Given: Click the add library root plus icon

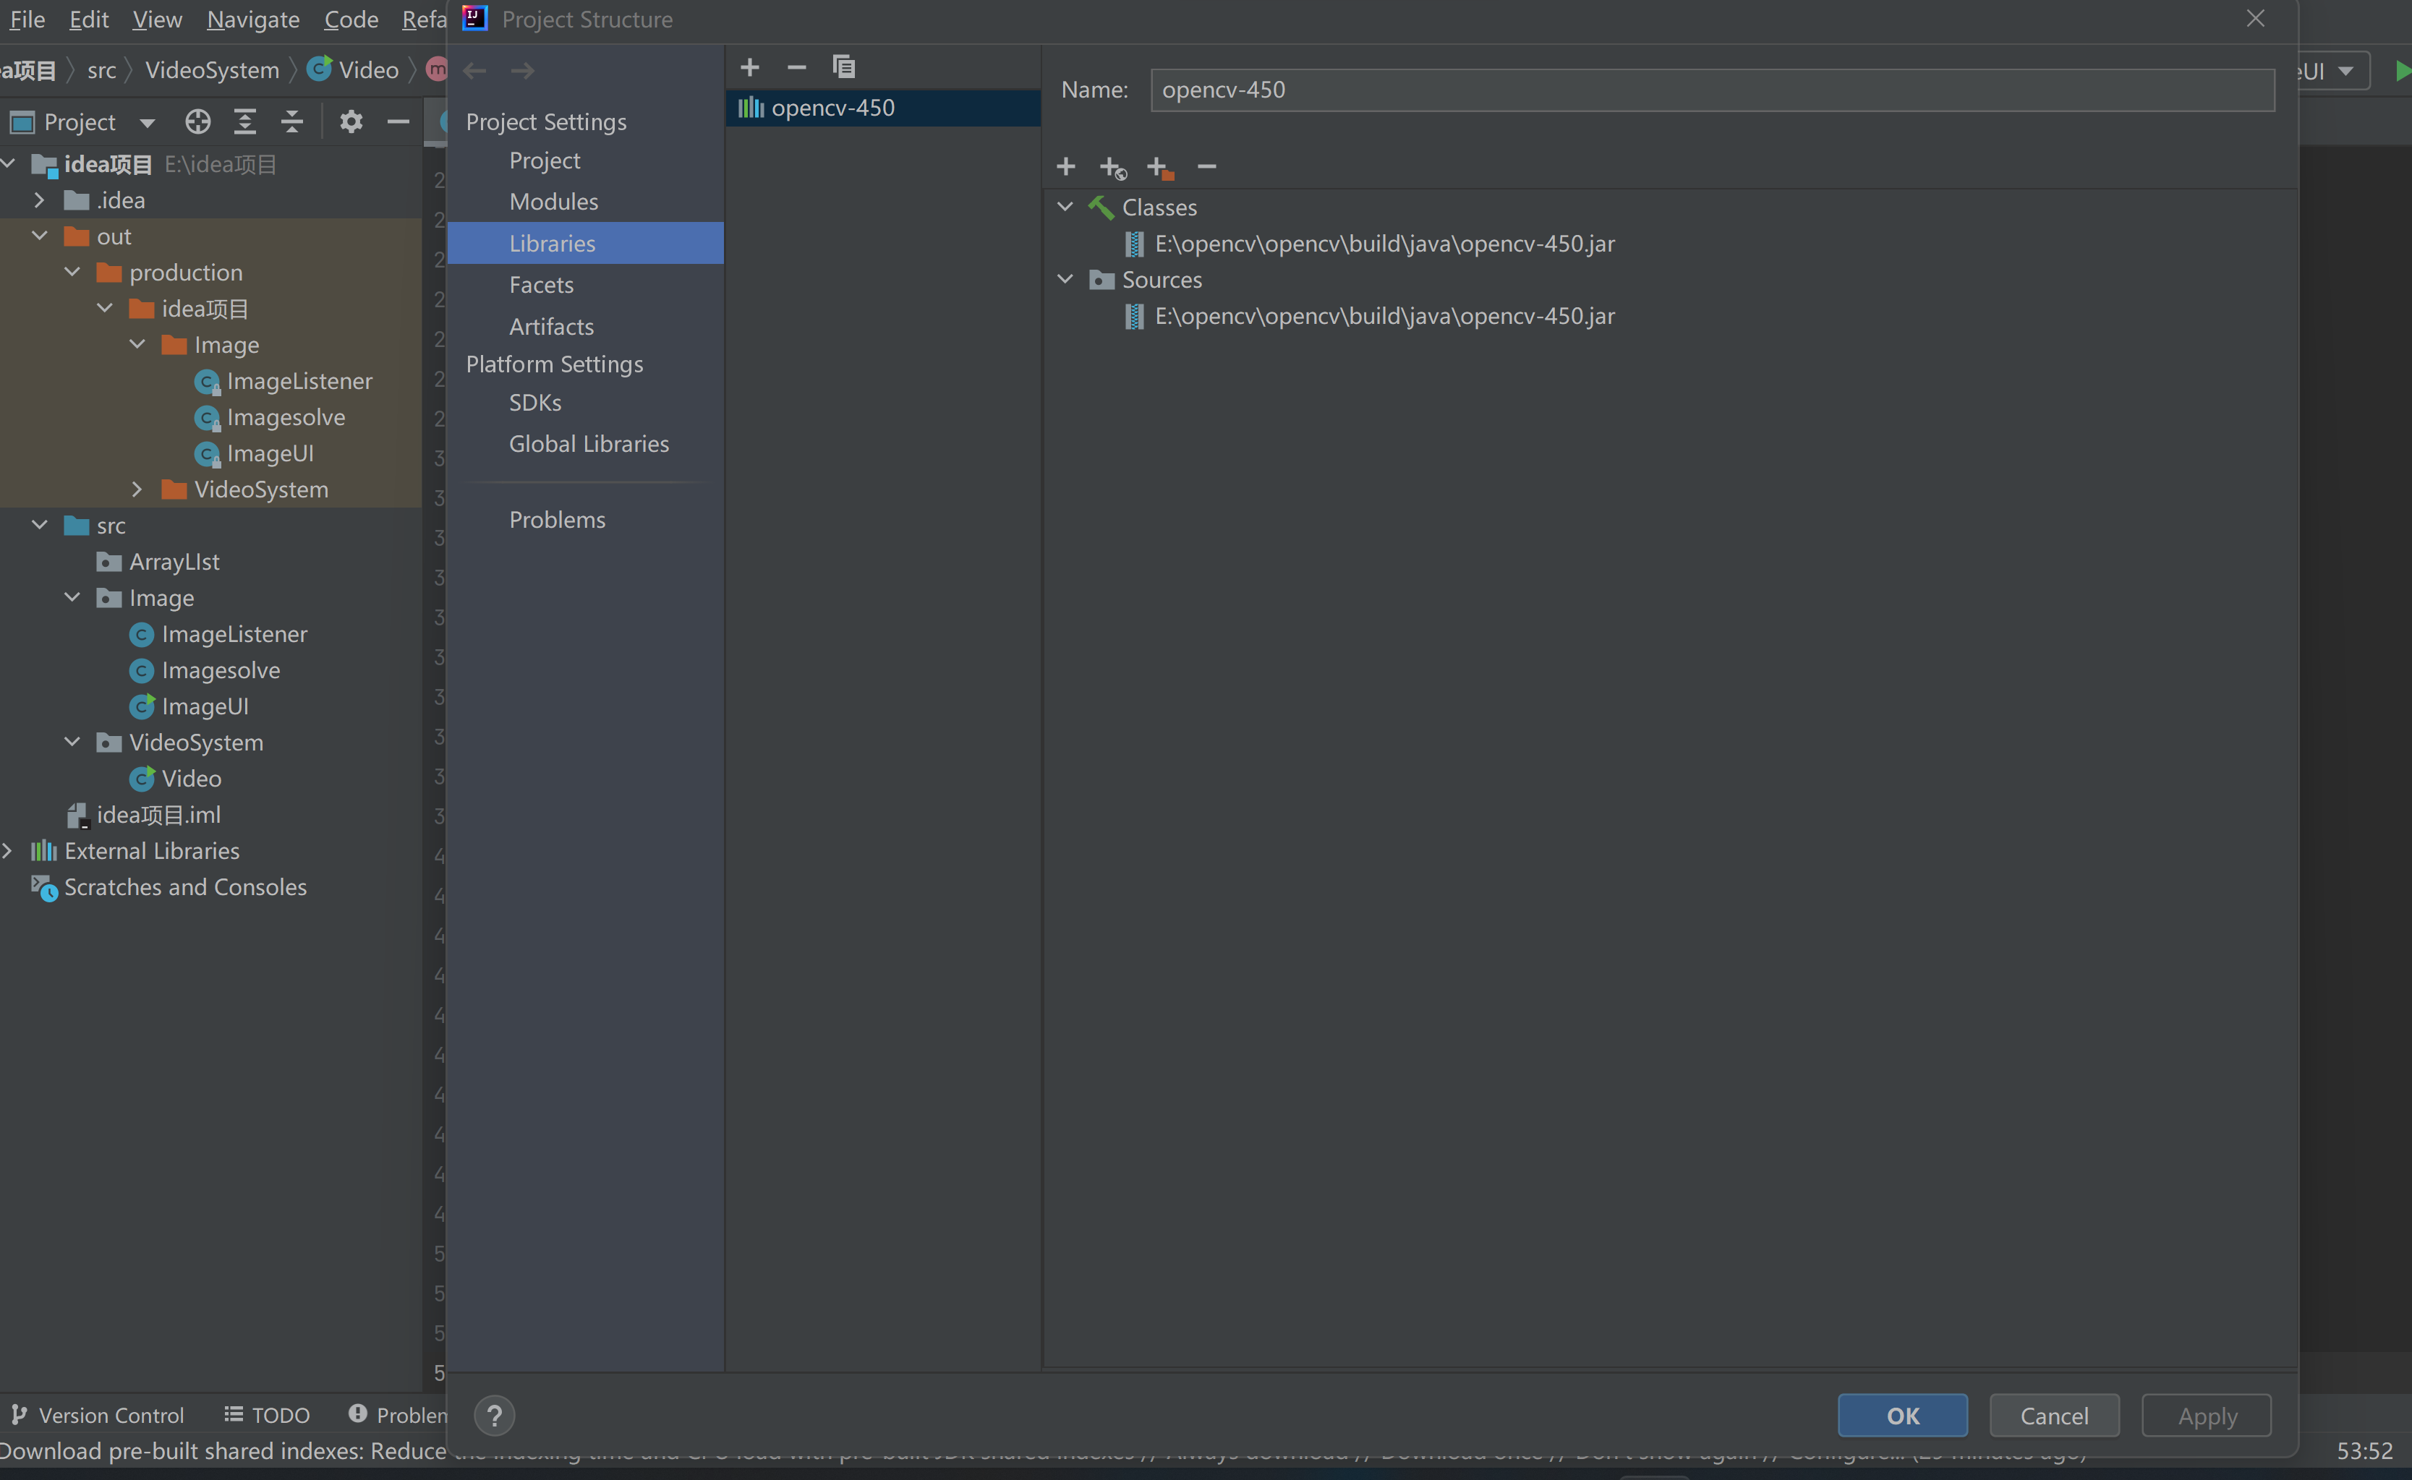Looking at the screenshot, I should point(1066,168).
